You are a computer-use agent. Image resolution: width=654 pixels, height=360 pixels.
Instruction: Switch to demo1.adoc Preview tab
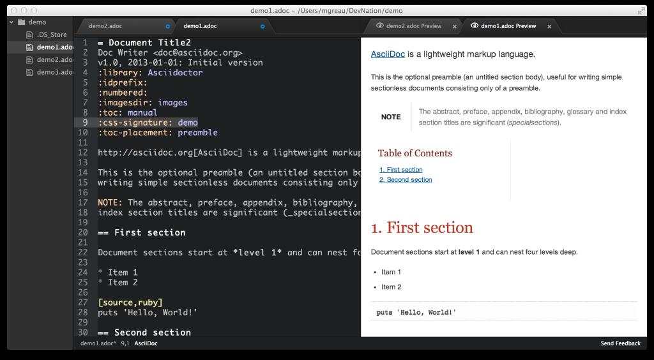click(508, 26)
